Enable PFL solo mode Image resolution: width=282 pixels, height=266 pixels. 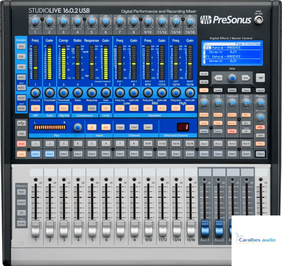click(246, 115)
